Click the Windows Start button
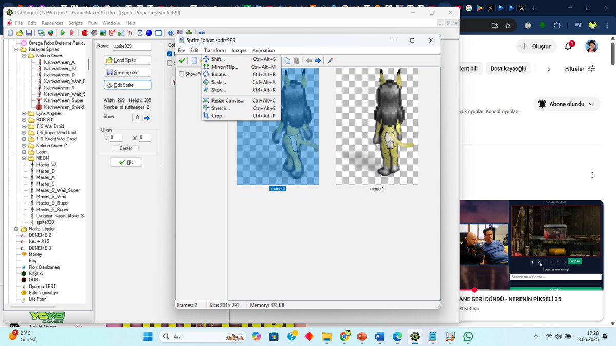The image size is (616, 346). [148, 337]
